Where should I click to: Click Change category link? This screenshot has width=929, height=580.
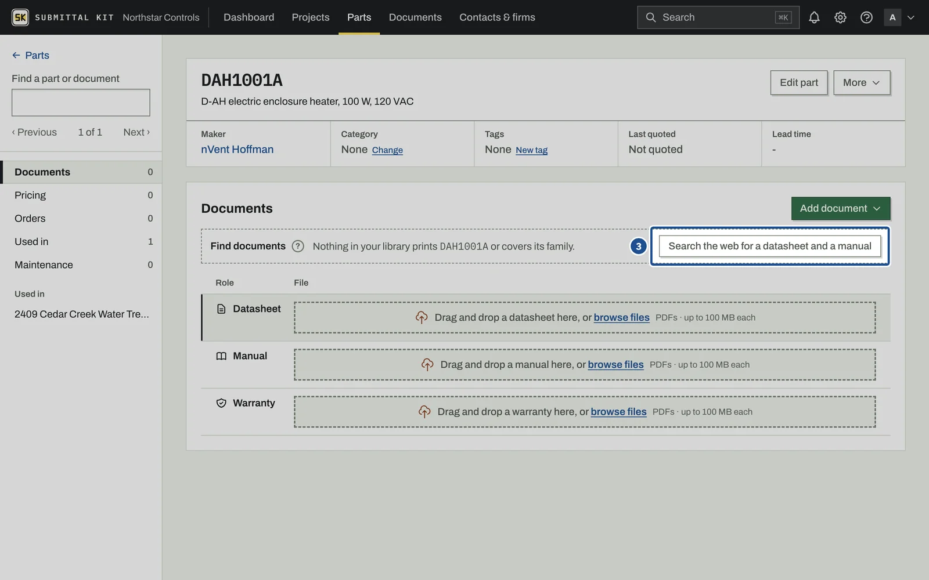click(387, 150)
